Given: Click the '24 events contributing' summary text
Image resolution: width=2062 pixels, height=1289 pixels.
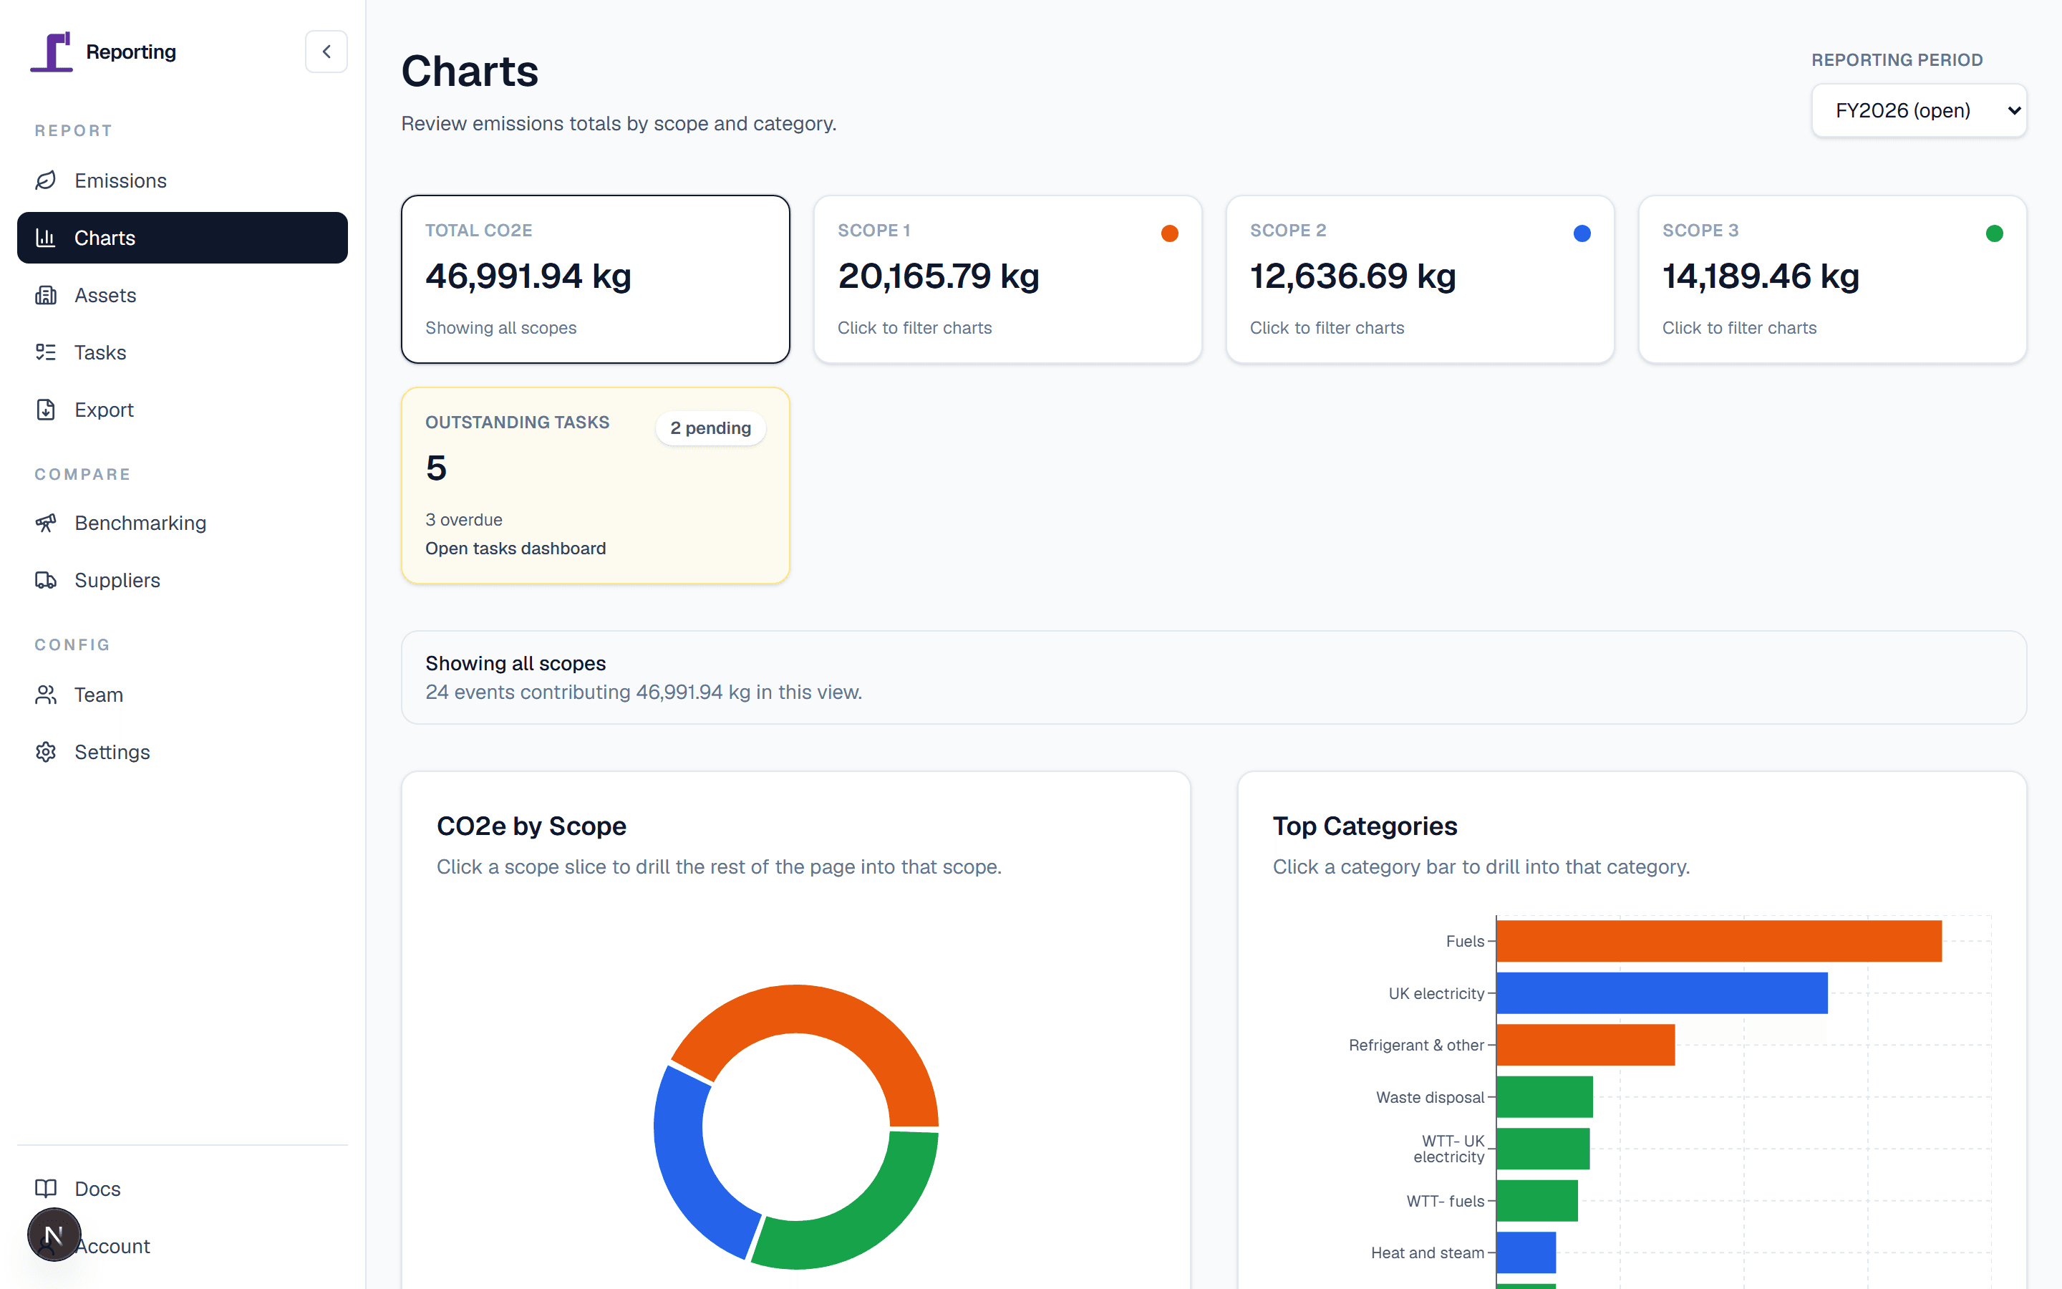Looking at the screenshot, I should [x=644, y=692].
